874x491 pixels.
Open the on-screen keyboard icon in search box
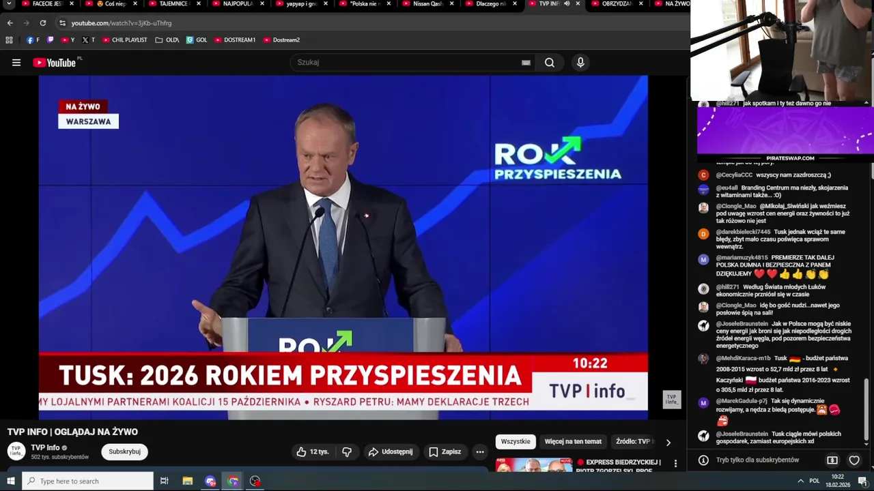[x=526, y=63]
